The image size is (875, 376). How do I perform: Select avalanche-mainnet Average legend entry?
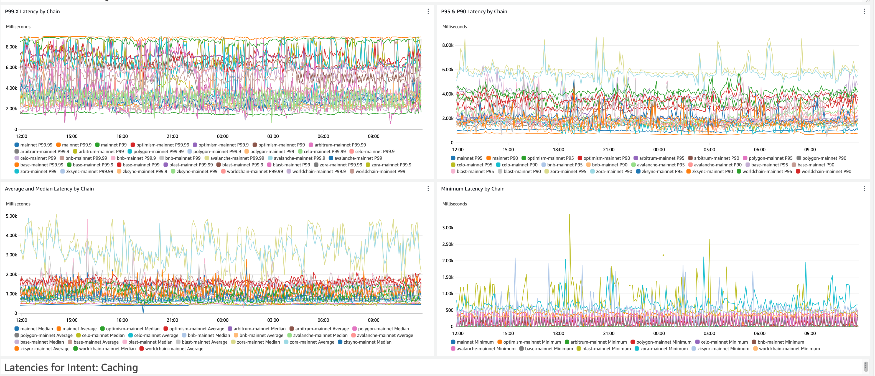coord(382,336)
